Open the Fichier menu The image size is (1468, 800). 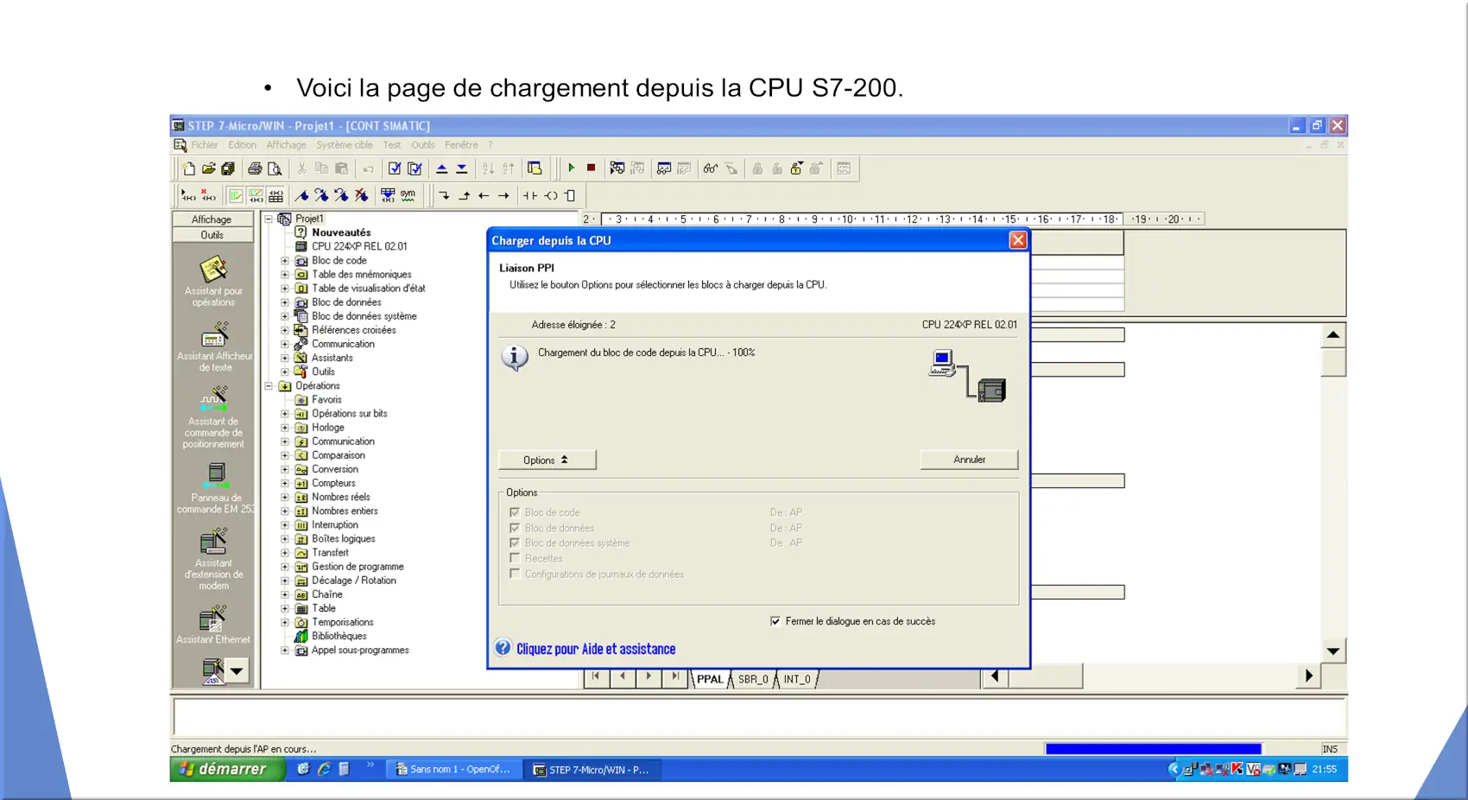[205, 145]
